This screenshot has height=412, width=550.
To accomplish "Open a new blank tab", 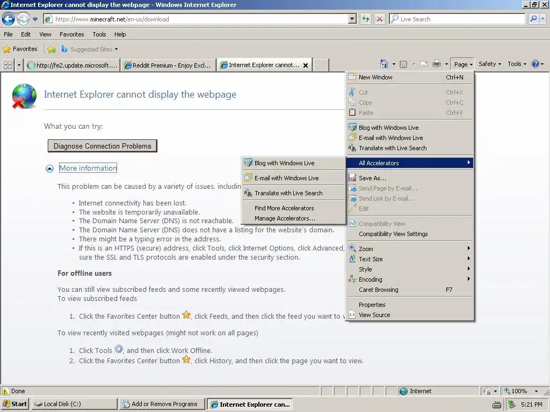I will click(x=321, y=65).
